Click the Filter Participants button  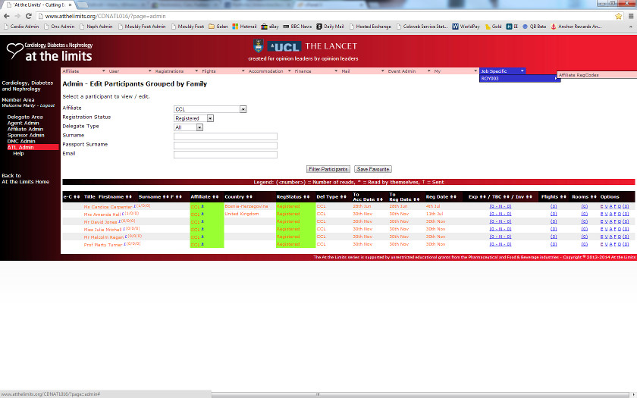click(328, 169)
